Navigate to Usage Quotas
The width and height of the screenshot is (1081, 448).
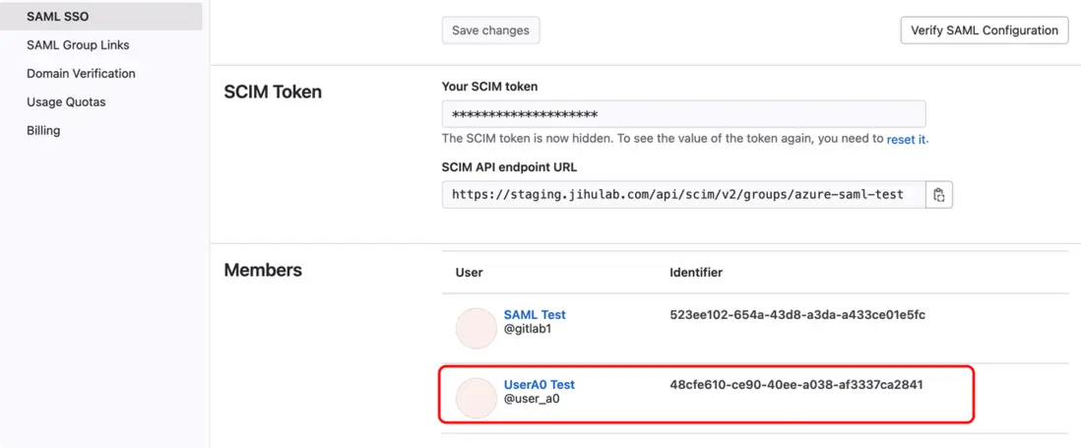66,102
